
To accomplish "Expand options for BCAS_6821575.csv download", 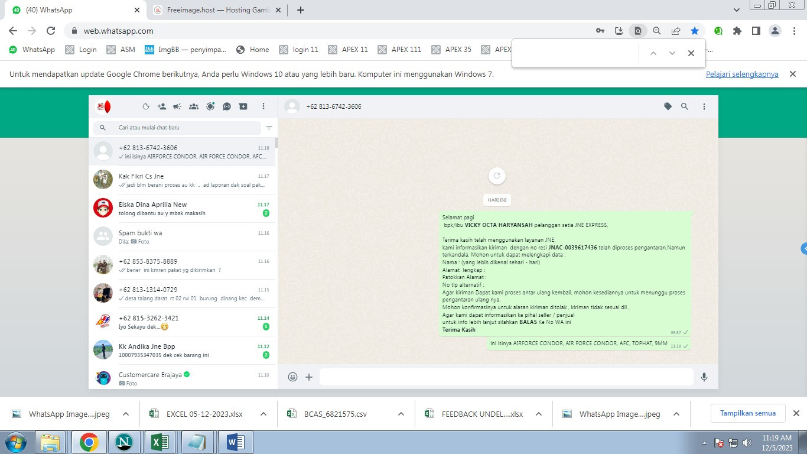I will pos(401,414).
